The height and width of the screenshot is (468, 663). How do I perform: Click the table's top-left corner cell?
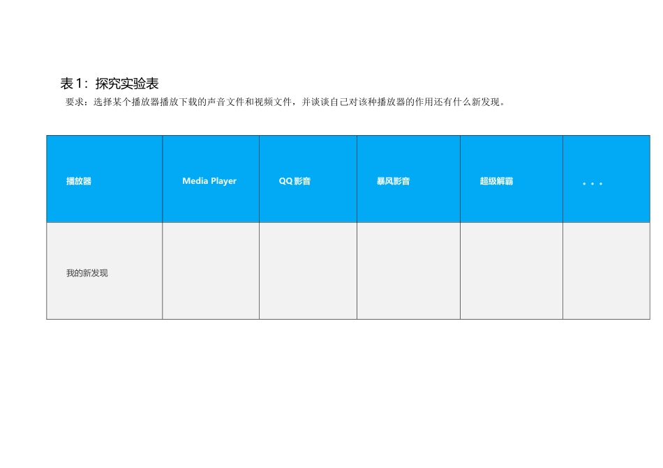103,178
